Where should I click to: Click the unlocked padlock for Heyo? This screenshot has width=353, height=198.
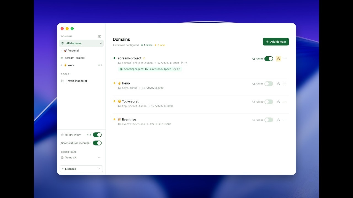(278, 84)
